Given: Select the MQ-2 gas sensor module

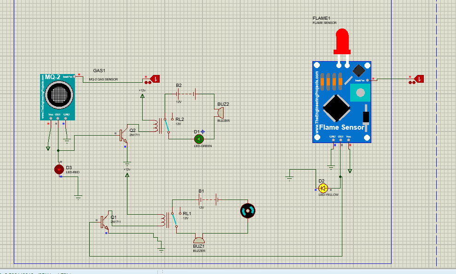Looking at the screenshot, I should pos(58,97).
